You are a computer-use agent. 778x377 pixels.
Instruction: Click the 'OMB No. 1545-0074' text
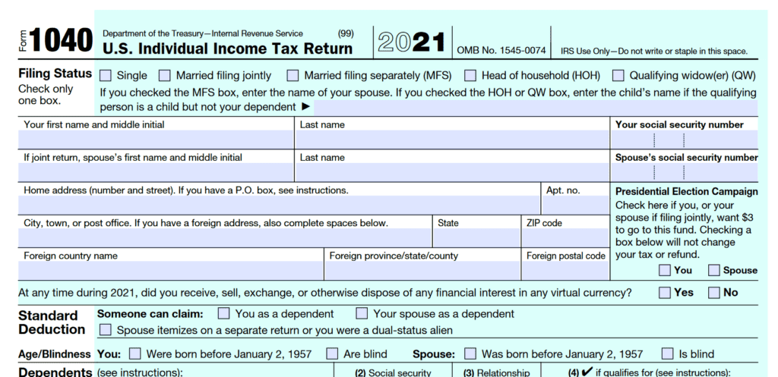tap(501, 51)
